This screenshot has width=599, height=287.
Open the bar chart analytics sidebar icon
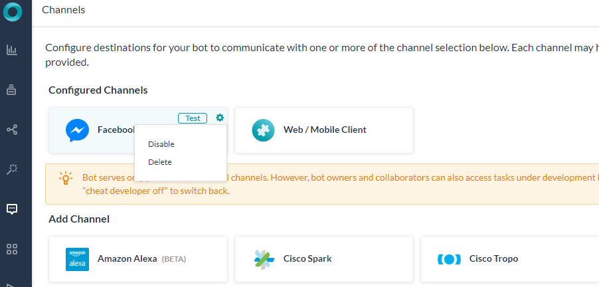[12, 50]
